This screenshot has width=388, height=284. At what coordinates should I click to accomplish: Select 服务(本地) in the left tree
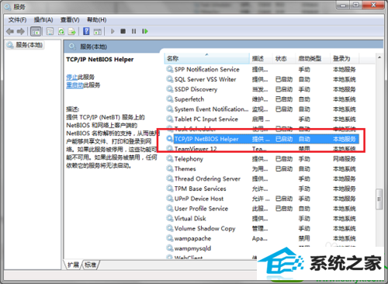coord(26,45)
